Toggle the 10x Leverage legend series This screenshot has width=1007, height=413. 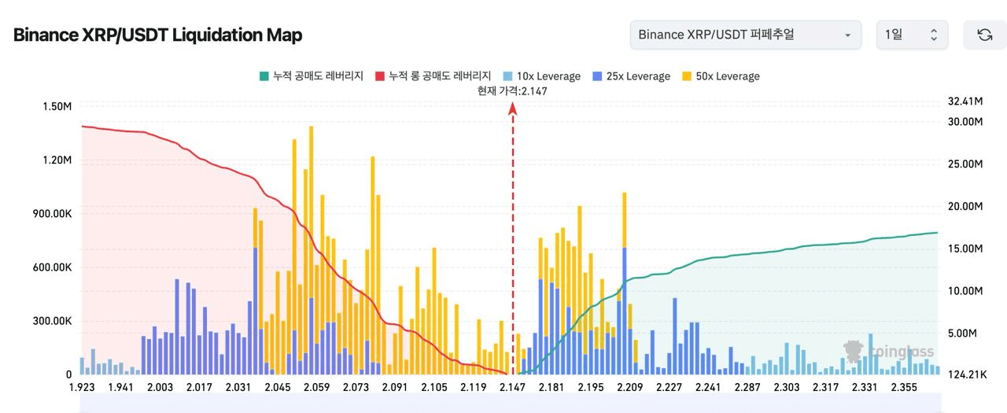point(540,76)
